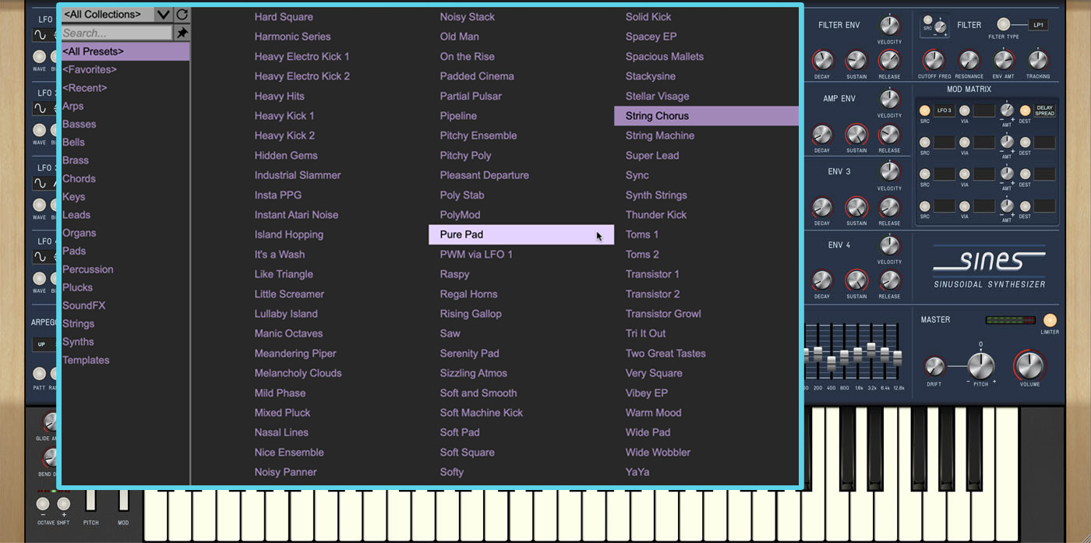Click the 3.2k EQ fader
The width and height of the screenshot is (1091, 543).
click(871, 350)
